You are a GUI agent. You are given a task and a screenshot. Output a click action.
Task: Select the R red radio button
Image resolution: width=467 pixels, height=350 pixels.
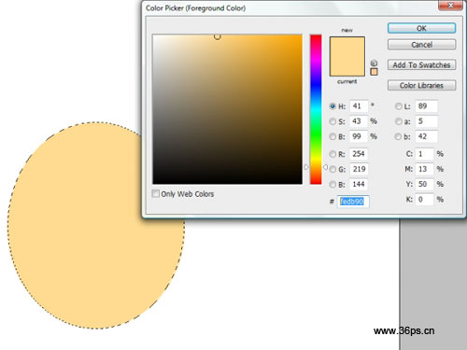point(333,154)
